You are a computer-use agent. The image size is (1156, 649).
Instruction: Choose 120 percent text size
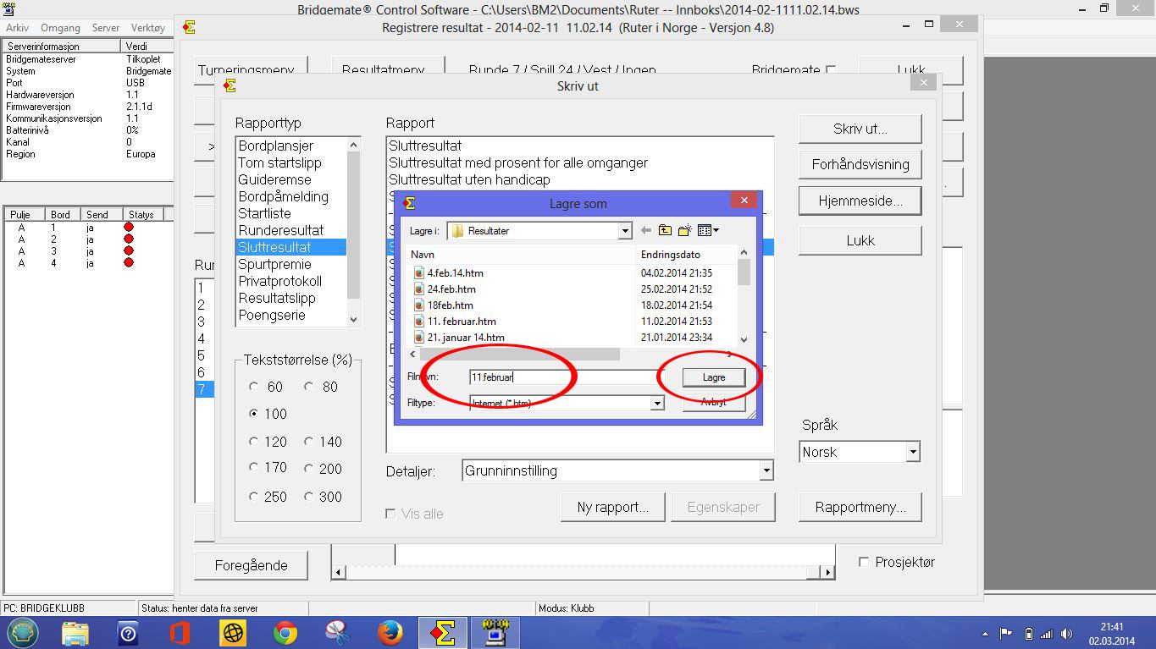254,442
